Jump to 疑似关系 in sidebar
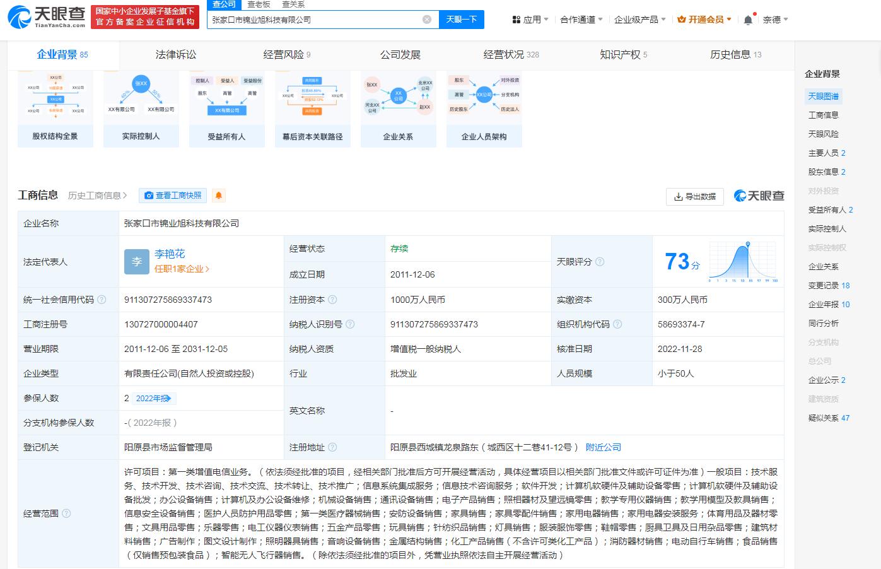Viewport: 881px width, 569px height. pyautogui.click(x=829, y=418)
